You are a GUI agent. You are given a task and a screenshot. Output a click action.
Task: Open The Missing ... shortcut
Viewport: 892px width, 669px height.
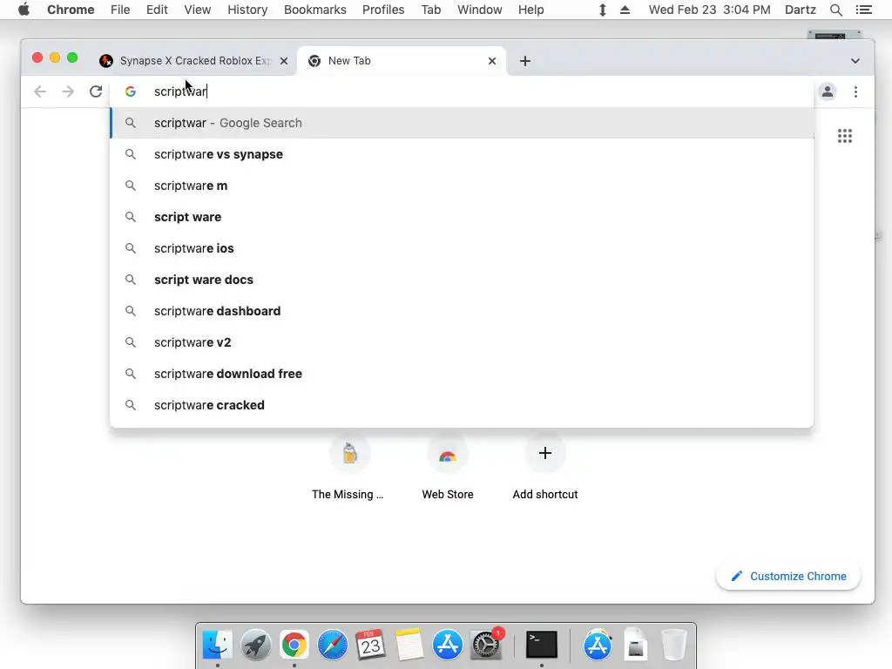click(x=349, y=468)
